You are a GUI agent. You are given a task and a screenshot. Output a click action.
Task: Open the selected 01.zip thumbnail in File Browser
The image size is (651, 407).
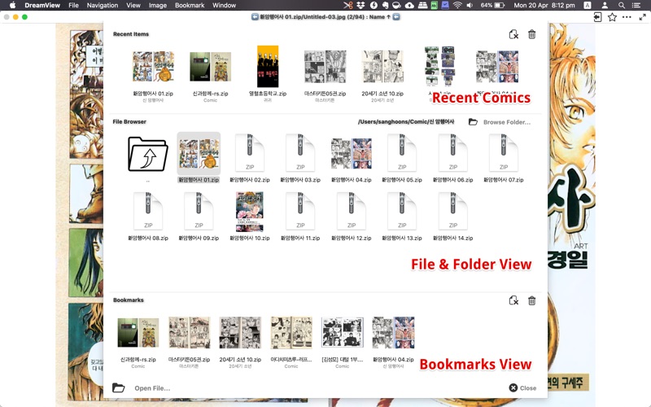coord(199,154)
